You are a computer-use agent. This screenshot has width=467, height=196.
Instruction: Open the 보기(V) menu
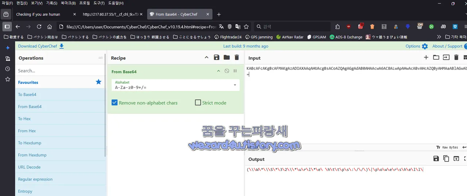36,3
